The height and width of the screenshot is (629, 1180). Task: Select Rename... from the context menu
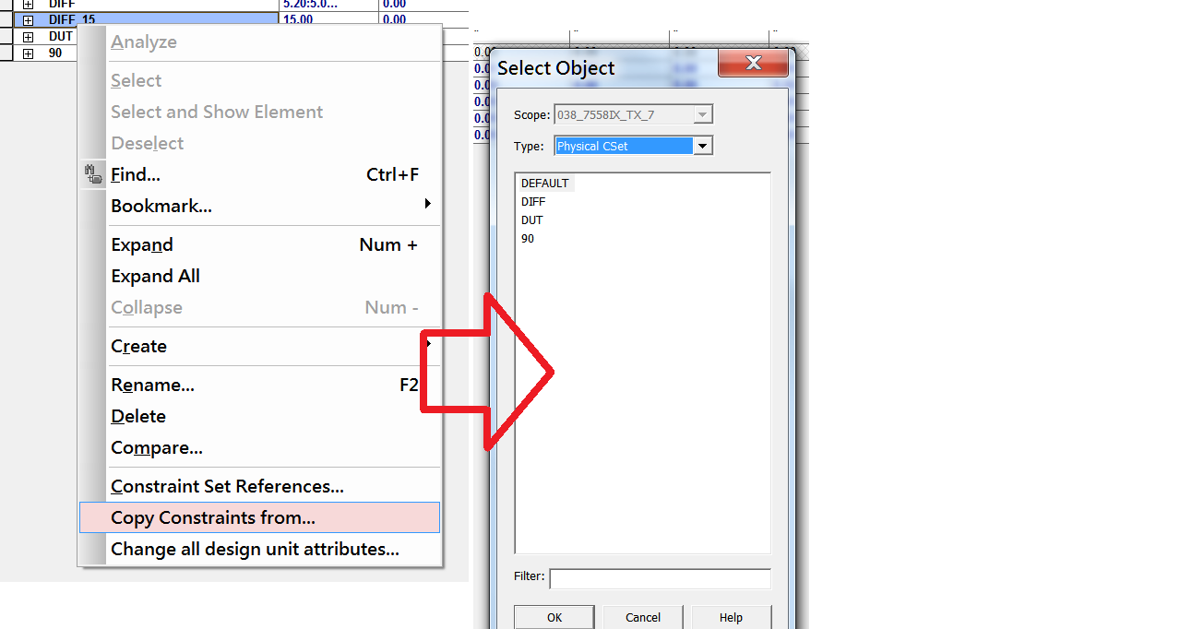point(265,385)
